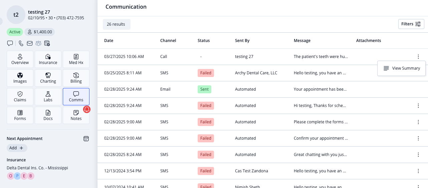Open the Images section

click(20, 78)
